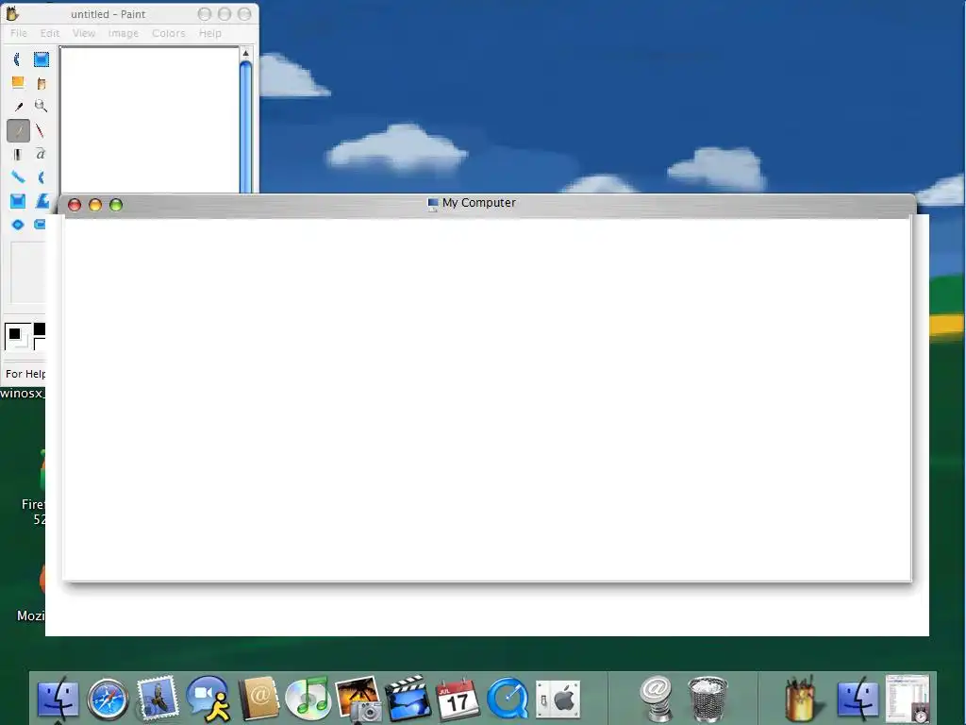Activate the Pick Color eyedropper tool

(x=18, y=106)
